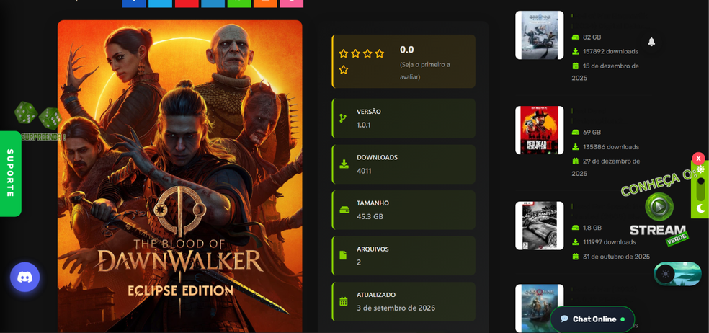Click calendar icon beside 31 de outubro
This screenshot has width=709, height=333.
coord(576,257)
